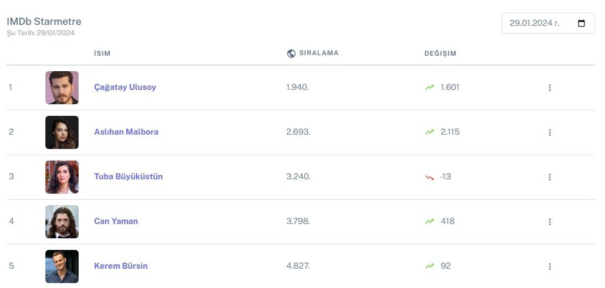Sort by the DEĞİŞİM column header

tap(440, 54)
